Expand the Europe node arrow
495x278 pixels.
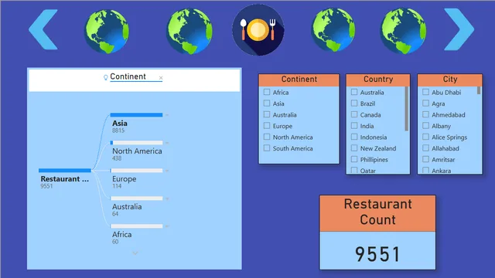click(167, 171)
